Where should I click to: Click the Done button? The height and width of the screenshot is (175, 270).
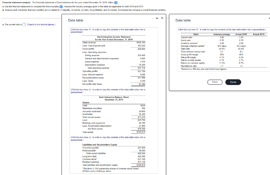tap(233, 82)
